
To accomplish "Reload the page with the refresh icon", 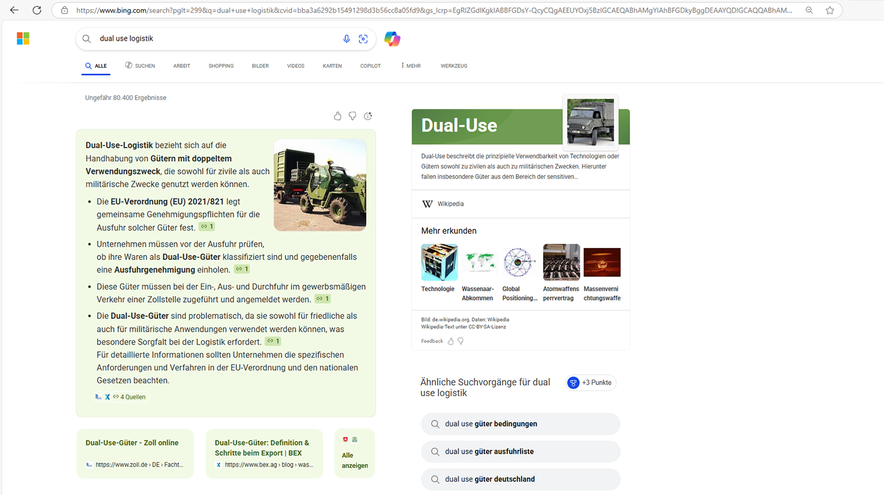I will (36, 10).
